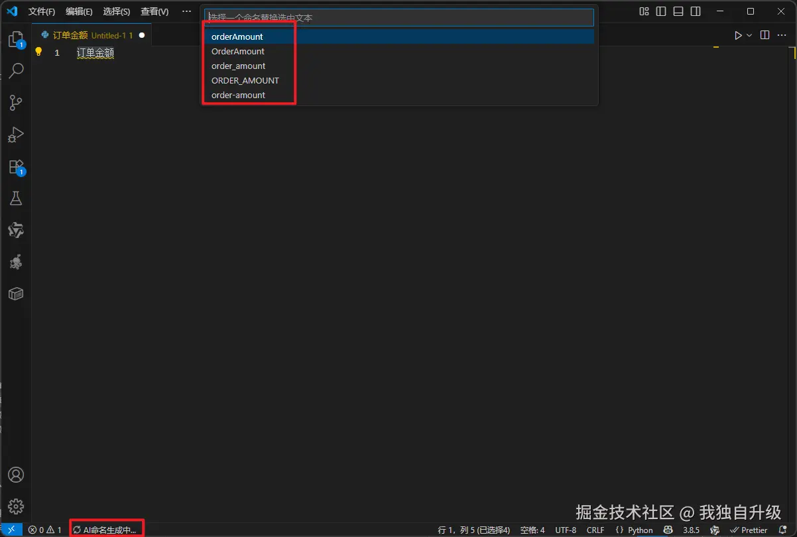Open the menu bar overflow ellipsis
The height and width of the screenshot is (537, 797).
186,11
